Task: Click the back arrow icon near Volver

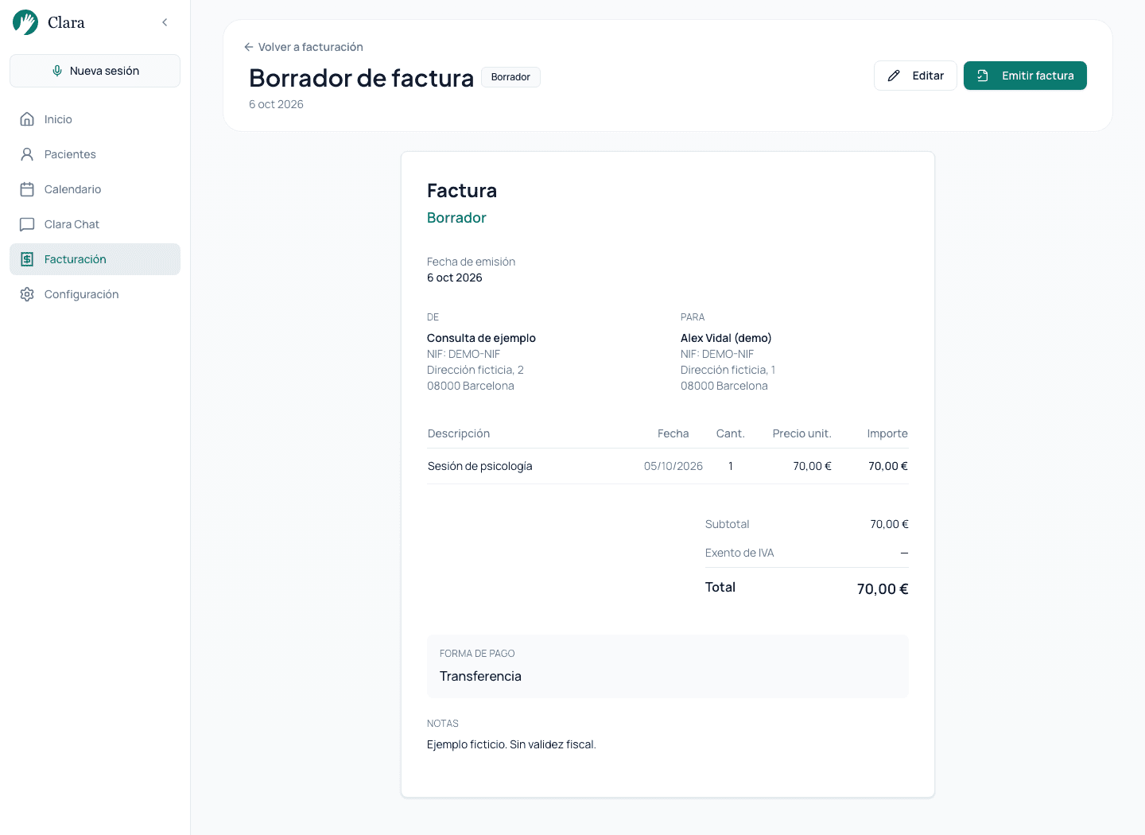Action: [x=249, y=47]
